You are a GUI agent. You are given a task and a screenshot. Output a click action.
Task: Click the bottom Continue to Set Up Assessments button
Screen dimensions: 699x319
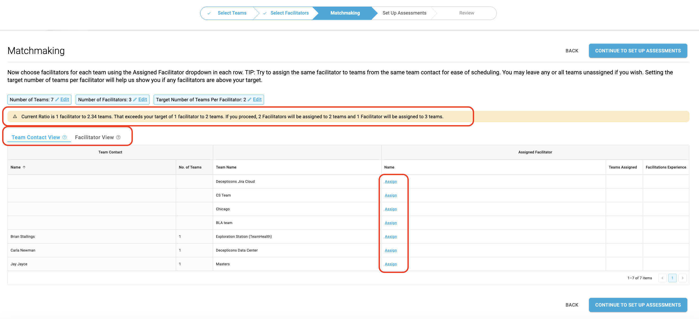[x=638, y=305]
